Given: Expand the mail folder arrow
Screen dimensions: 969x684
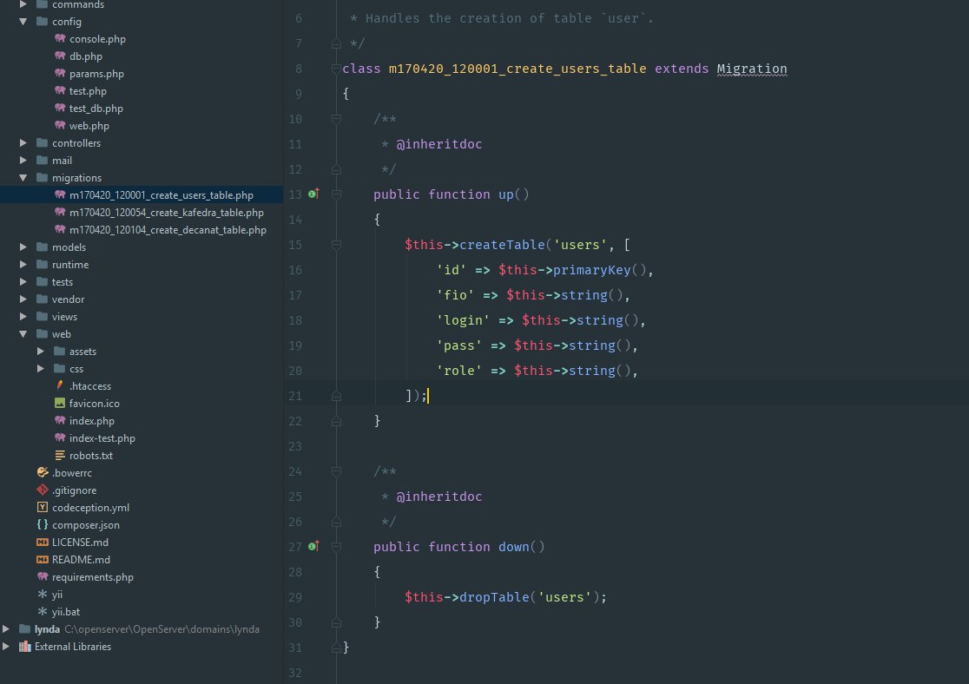Looking at the screenshot, I should pos(23,160).
